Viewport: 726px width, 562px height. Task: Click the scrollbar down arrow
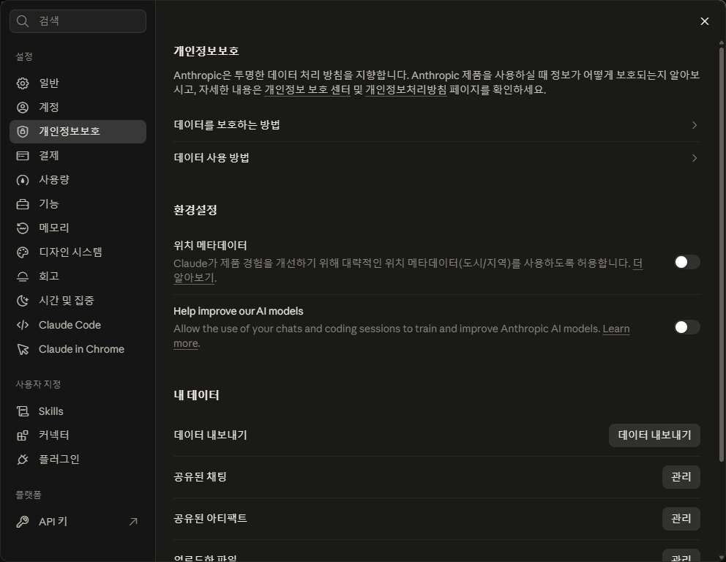click(x=721, y=558)
